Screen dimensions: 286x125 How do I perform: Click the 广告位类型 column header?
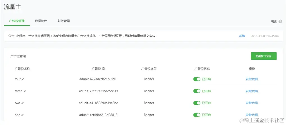tap(149, 69)
